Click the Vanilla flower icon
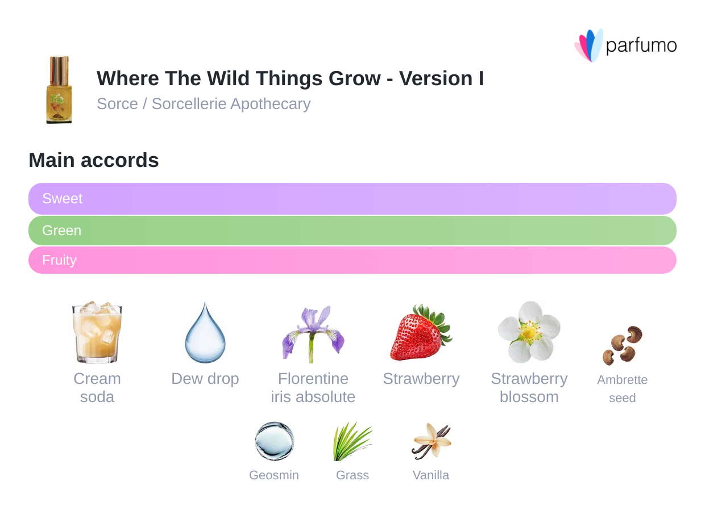 [x=431, y=441]
